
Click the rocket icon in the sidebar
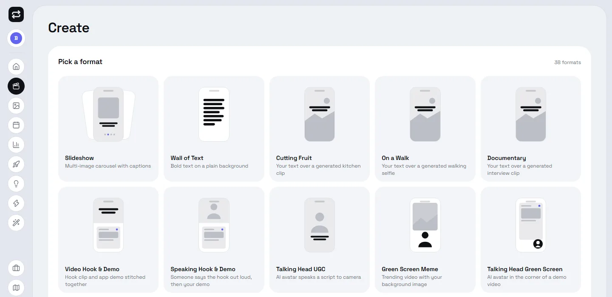click(16, 164)
